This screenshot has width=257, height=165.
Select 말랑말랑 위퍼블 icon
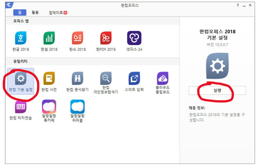[x=77, y=107]
